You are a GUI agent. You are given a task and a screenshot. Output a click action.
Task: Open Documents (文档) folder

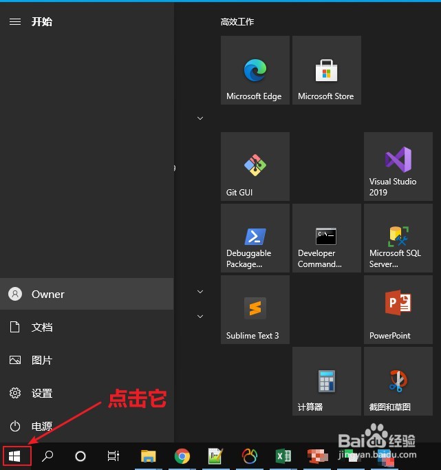pos(87,327)
